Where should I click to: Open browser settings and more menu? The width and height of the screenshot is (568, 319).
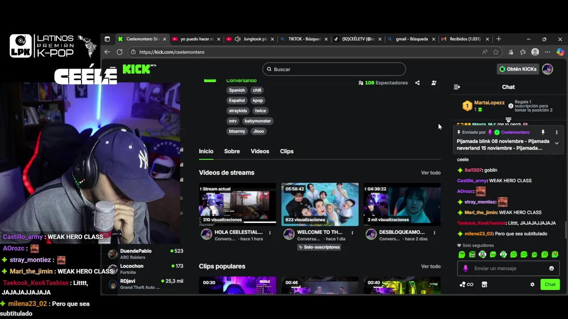pyautogui.click(x=548, y=52)
